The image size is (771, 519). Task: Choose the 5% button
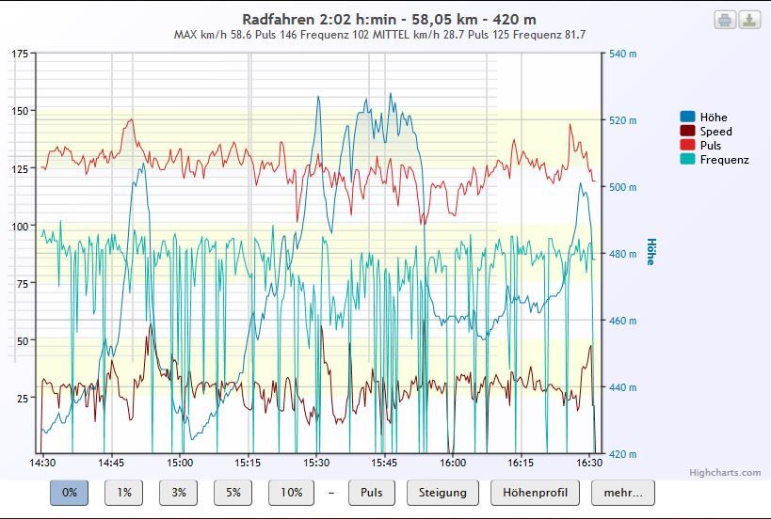pyautogui.click(x=233, y=493)
